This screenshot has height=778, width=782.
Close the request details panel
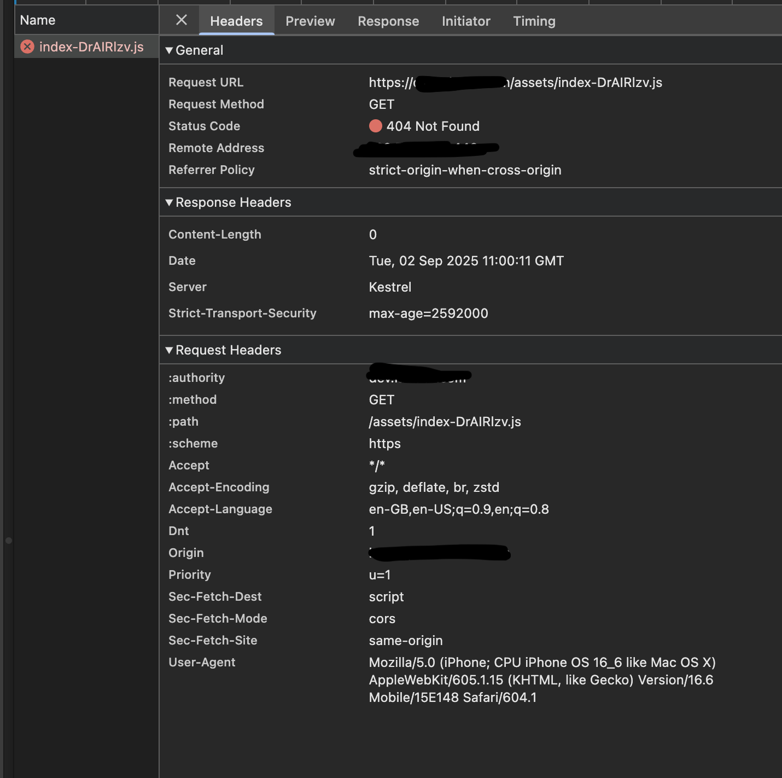click(x=182, y=20)
